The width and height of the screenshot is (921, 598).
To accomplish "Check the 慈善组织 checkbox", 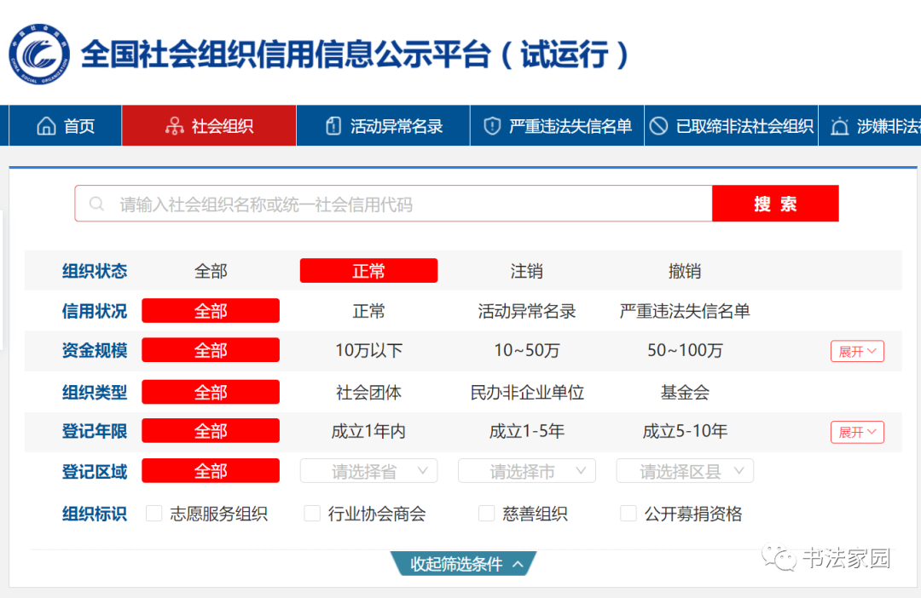I will pos(486,514).
